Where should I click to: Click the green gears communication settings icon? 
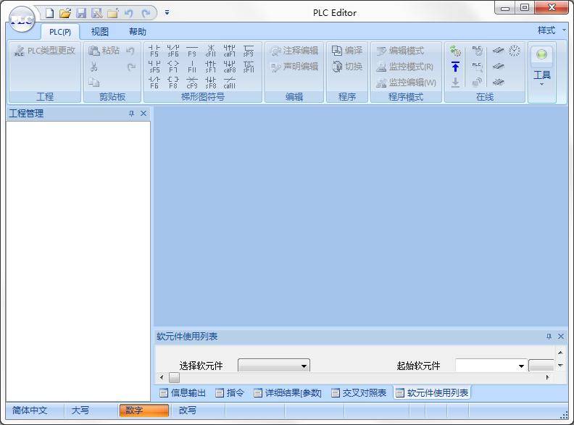tap(455, 51)
